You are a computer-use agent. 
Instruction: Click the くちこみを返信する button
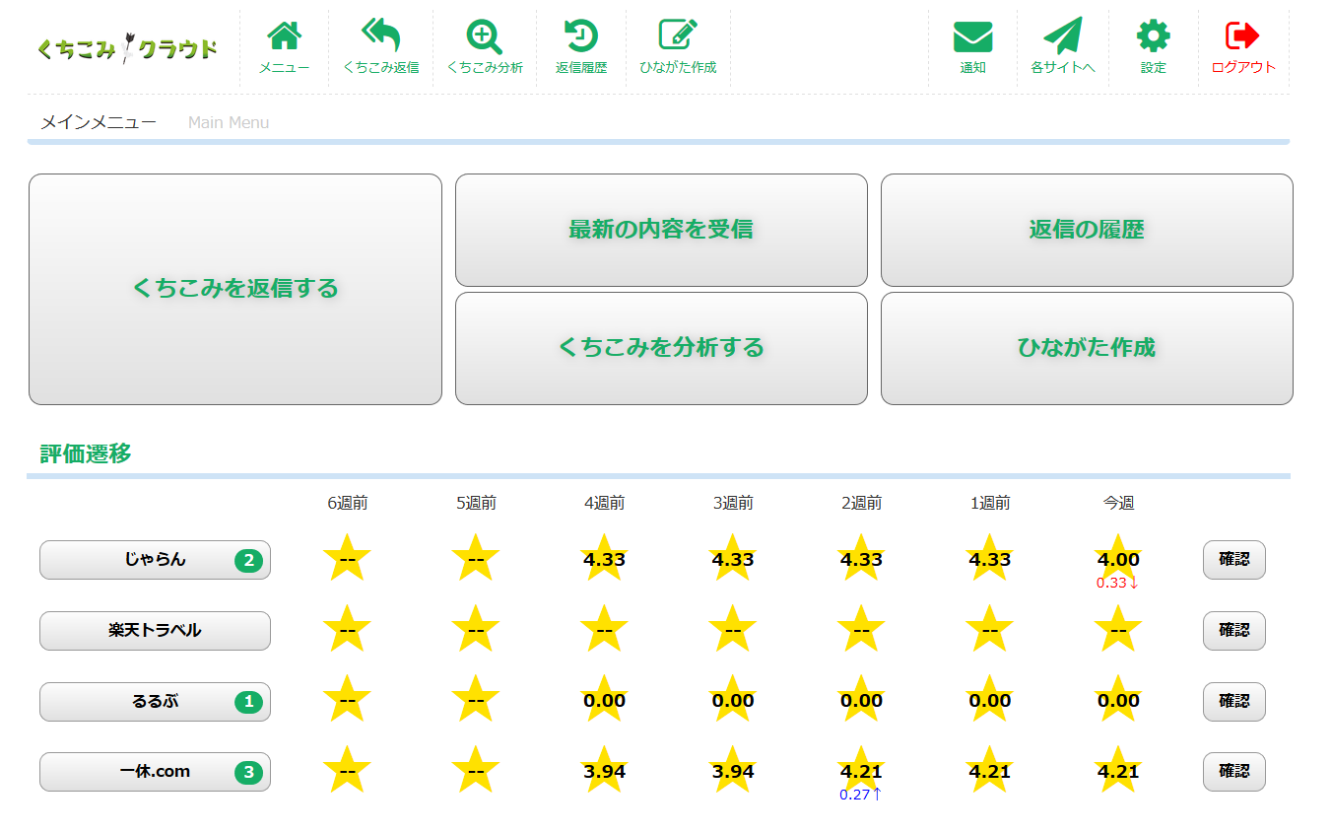pyautogui.click(x=235, y=290)
